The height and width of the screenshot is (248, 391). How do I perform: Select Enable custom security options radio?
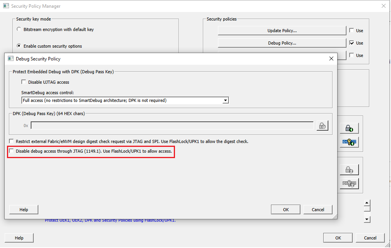pyautogui.click(x=19, y=46)
